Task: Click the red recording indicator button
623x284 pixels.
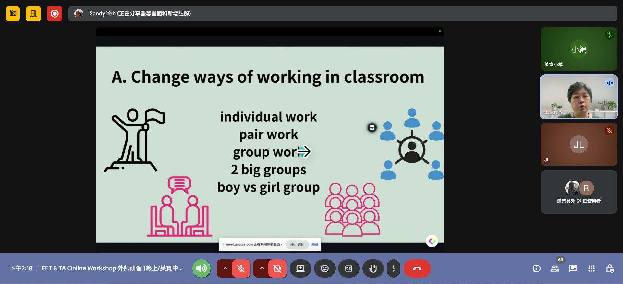Action: [x=55, y=14]
